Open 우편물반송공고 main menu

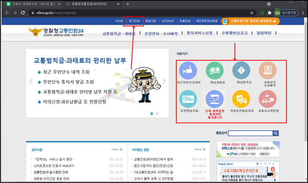[234, 33]
